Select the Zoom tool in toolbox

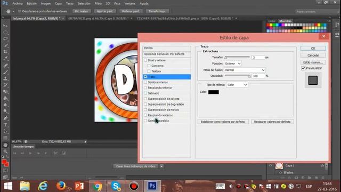(5, 151)
